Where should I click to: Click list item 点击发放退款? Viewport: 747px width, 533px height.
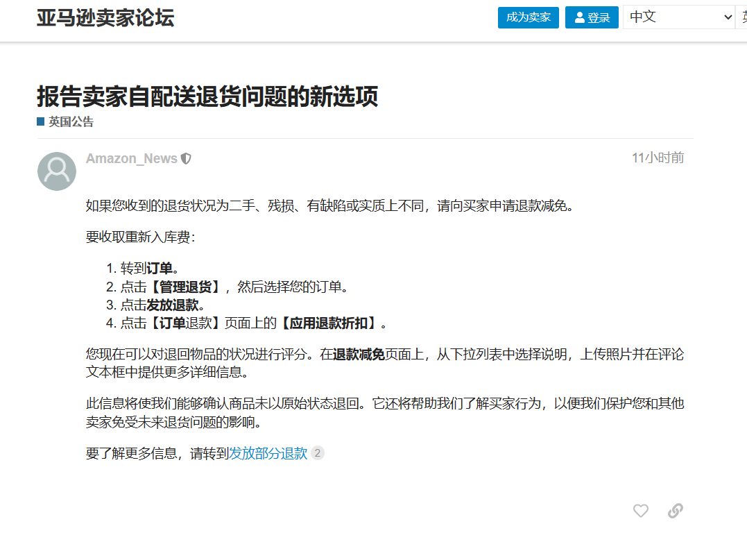(162, 305)
